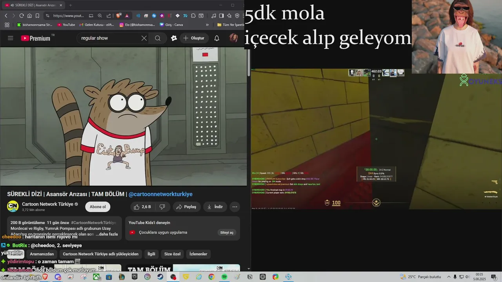Image resolution: width=502 pixels, height=282 pixels.
Task: Open weather widget 25°C Parçalı bulutlu
Action: (x=420, y=277)
